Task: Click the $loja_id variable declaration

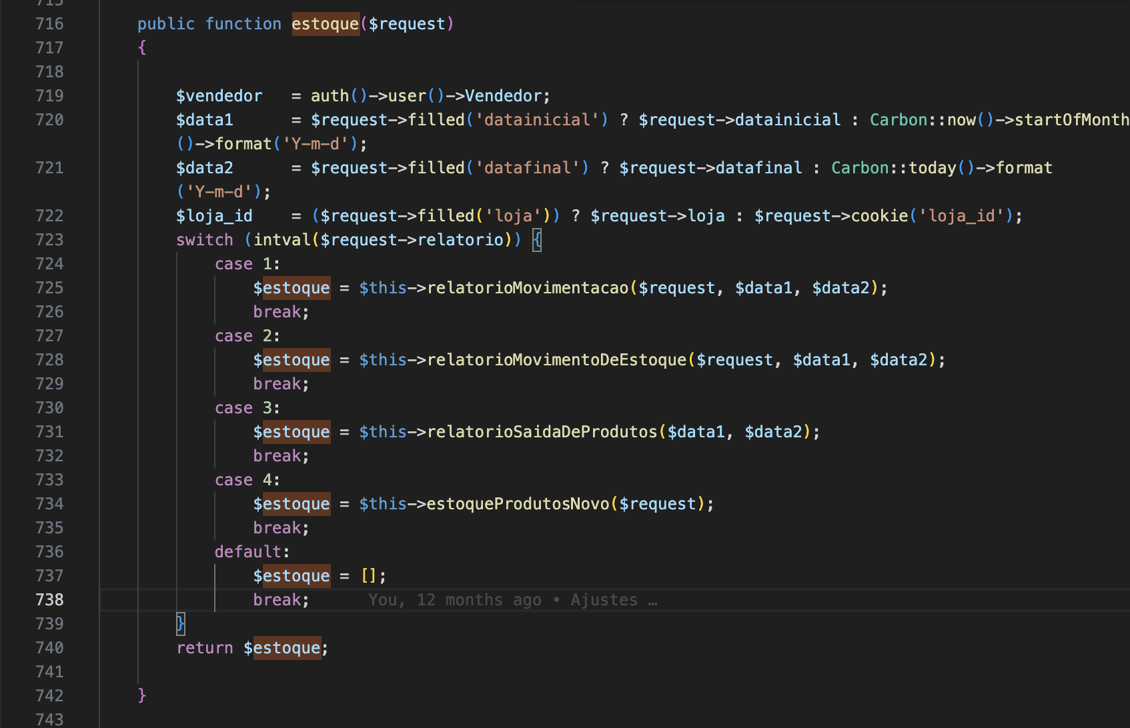Action: 214,216
